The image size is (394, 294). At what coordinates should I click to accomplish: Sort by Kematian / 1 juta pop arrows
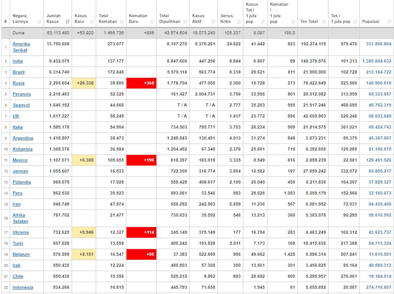click(x=293, y=22)
